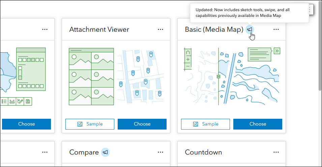322x167 pixels.
Task: Click the vertical scrollbar on the right edge
Action: point(320,51)
